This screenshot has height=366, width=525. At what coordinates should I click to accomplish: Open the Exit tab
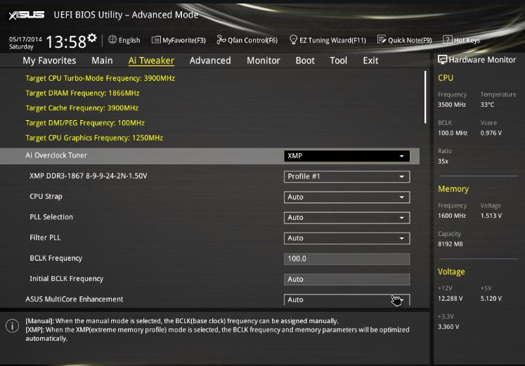click(370, 60)
